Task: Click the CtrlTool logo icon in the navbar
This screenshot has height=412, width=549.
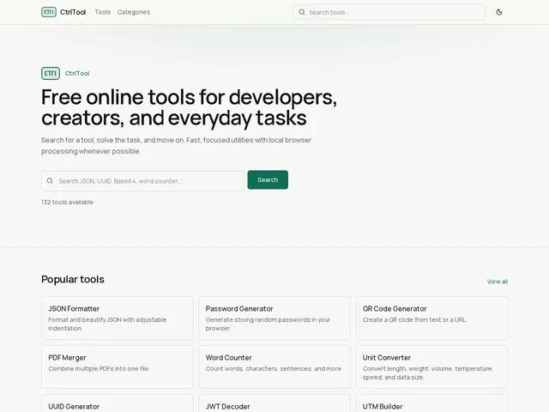Action: tap(49, 12)
